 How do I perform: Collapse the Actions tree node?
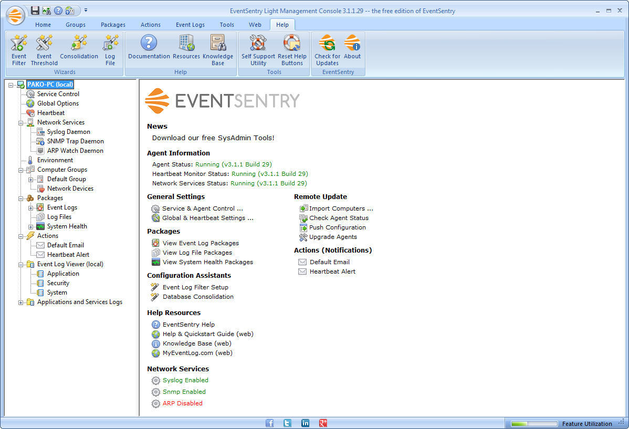click(x=21, y=236)
